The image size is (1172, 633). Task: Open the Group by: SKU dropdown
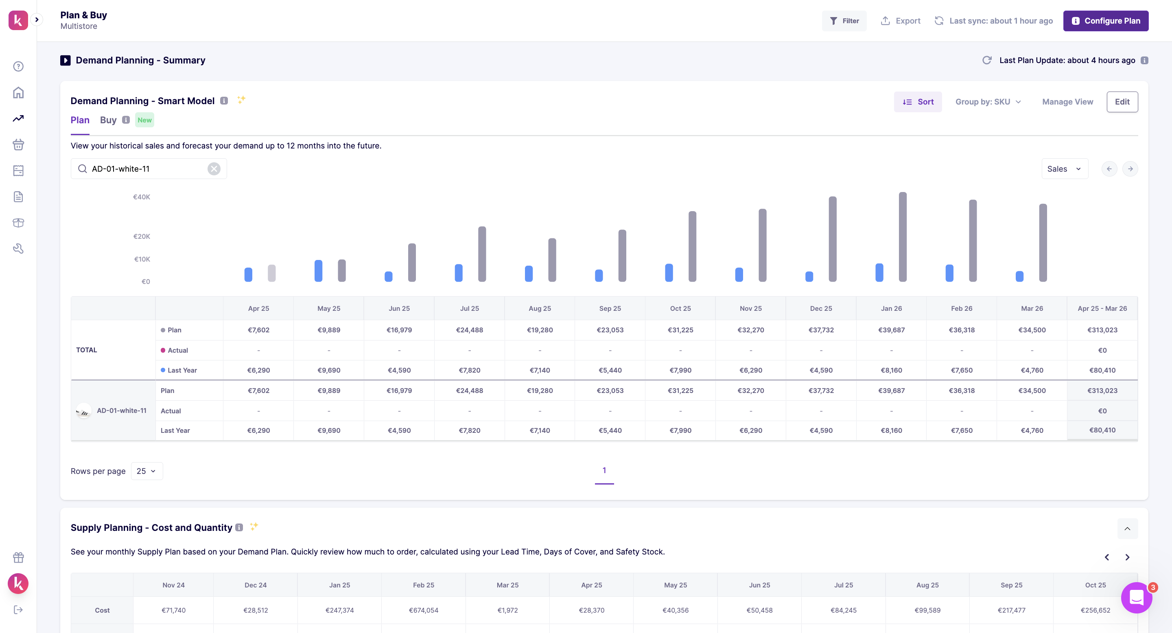[988, 102]
